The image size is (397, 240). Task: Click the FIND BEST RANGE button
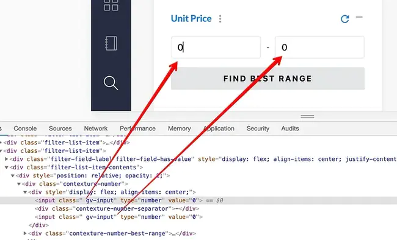268,79
